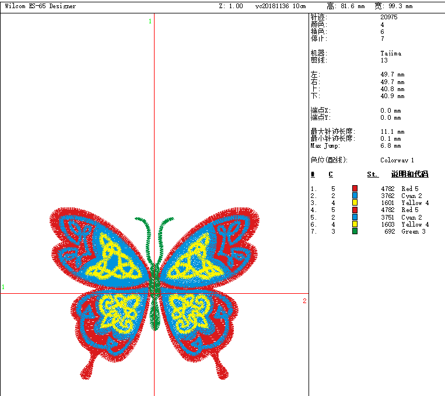Click the "Taiima" machine value
The width and height of the screenshot is (445, 396).
click(391, 53)
